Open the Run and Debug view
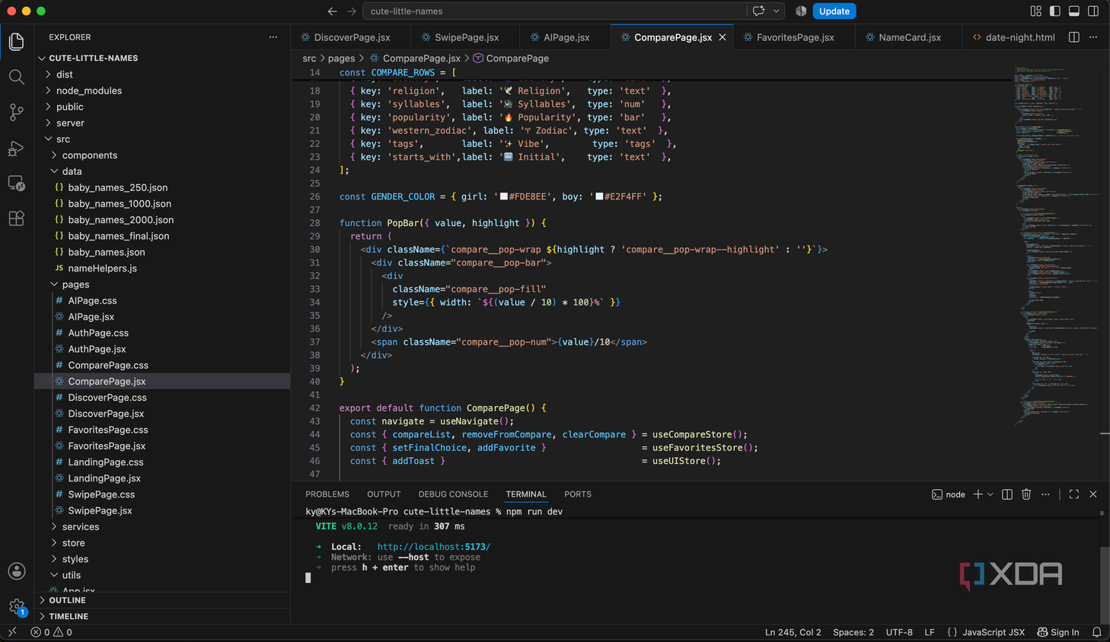 coord(16,148)
